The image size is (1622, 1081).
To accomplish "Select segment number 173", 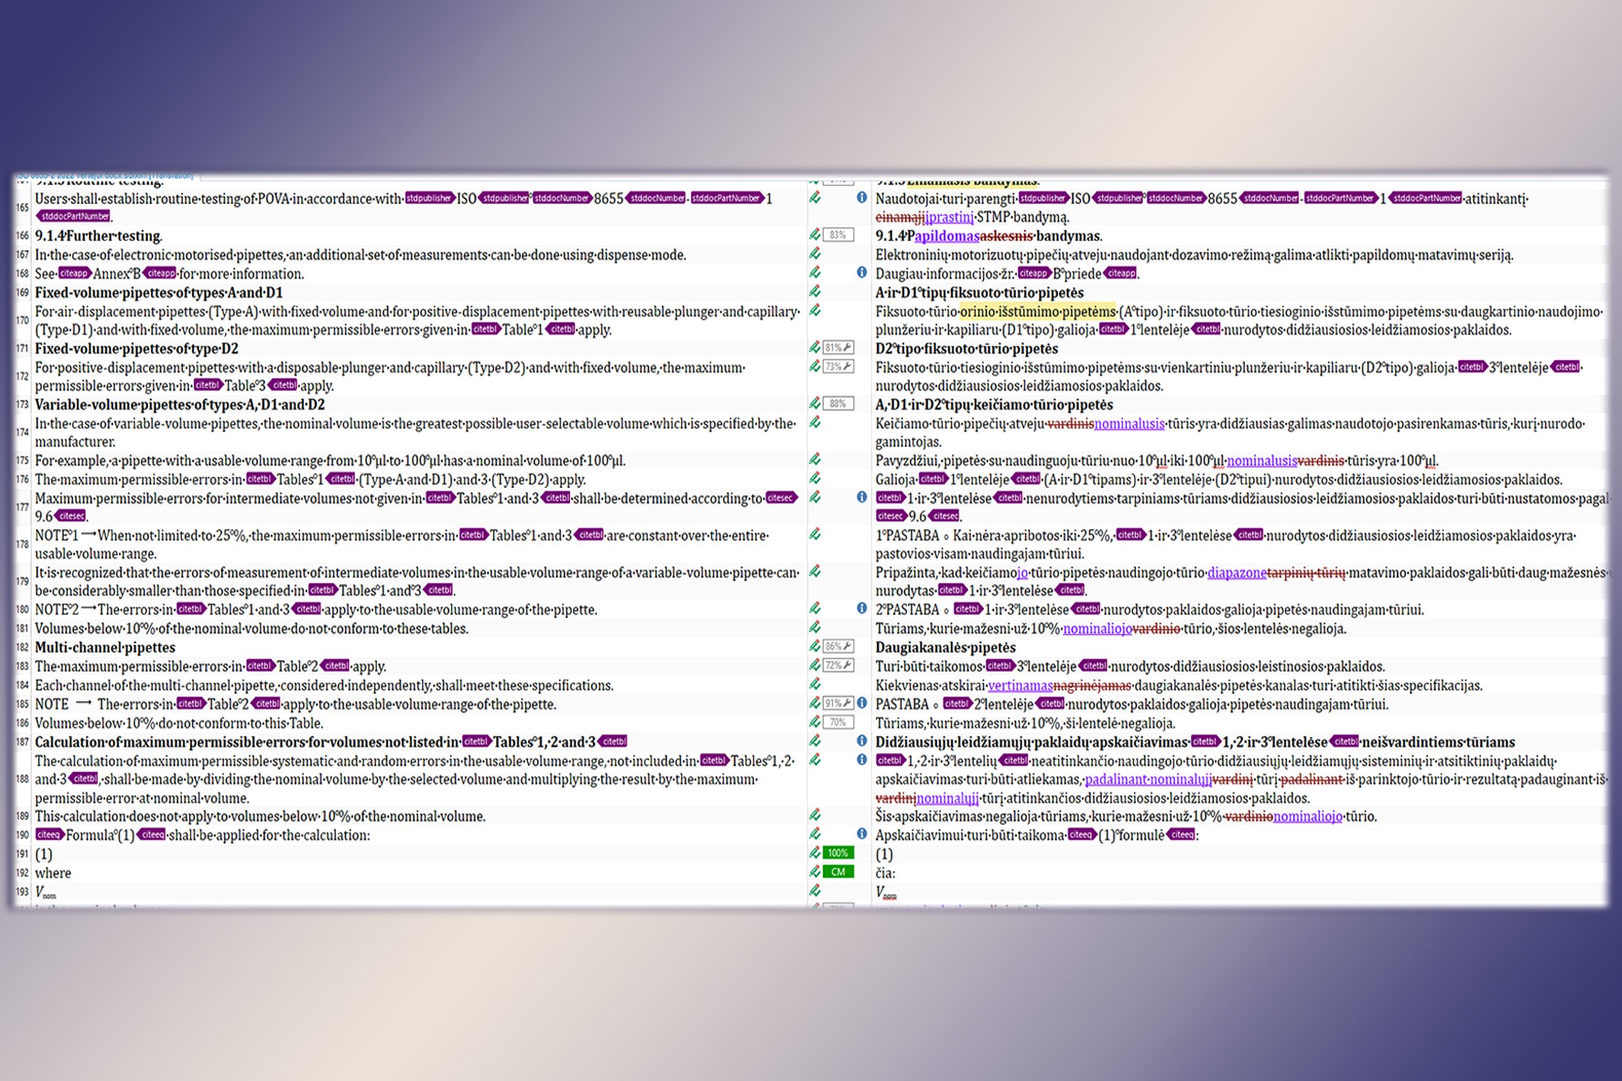I will click(22, 405).
